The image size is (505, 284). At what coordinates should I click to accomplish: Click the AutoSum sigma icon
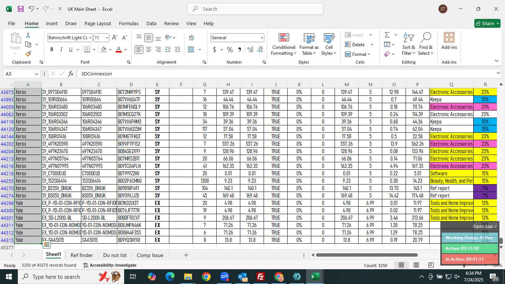click(387, 35)
